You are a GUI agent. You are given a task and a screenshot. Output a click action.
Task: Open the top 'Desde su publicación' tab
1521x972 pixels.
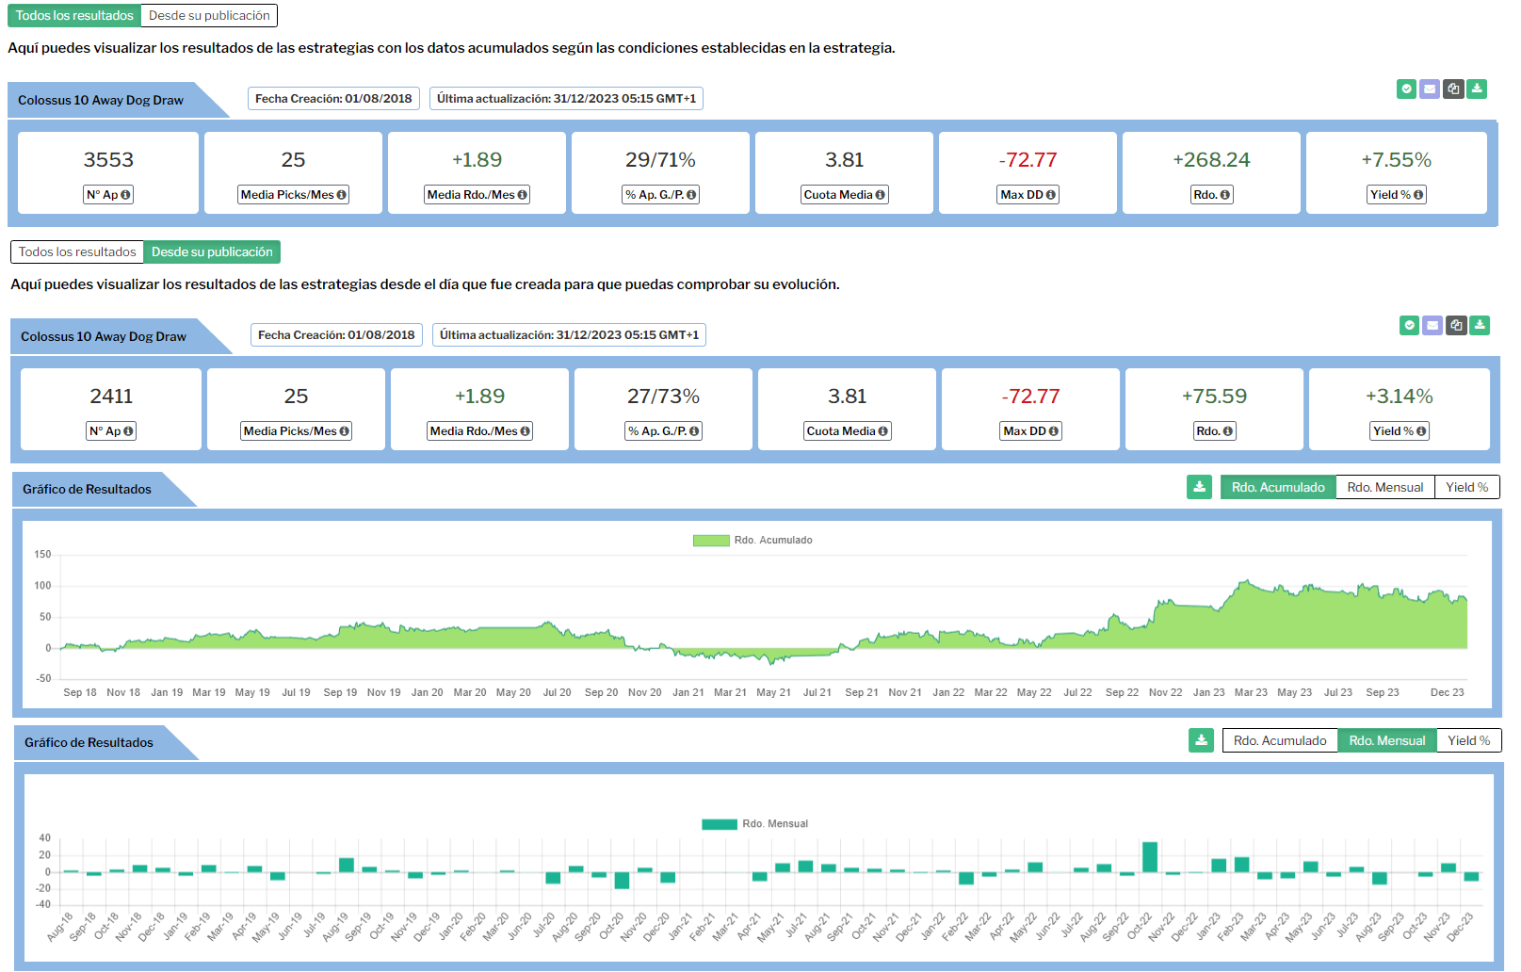(209, 16)
